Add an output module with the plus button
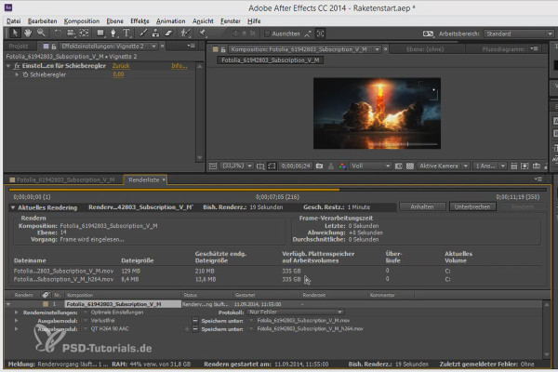 click(x=187, y=329)
